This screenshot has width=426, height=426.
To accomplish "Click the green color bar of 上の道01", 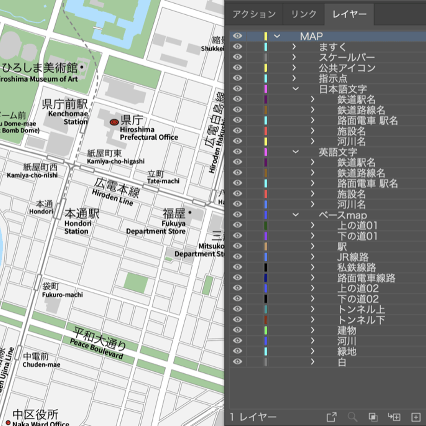I will [x=266, y=225].
